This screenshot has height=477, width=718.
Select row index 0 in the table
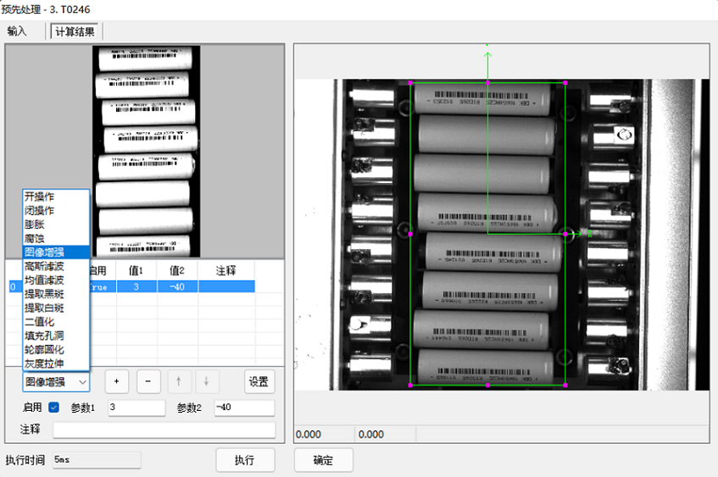(x=14, y=286)
